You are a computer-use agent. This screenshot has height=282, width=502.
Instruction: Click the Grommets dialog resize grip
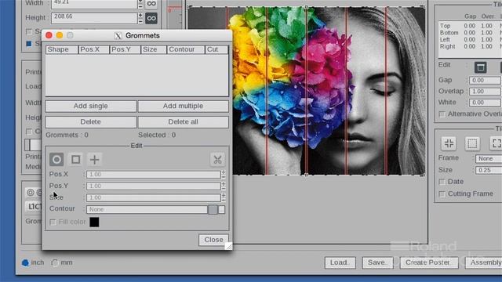tap(228, 246)
